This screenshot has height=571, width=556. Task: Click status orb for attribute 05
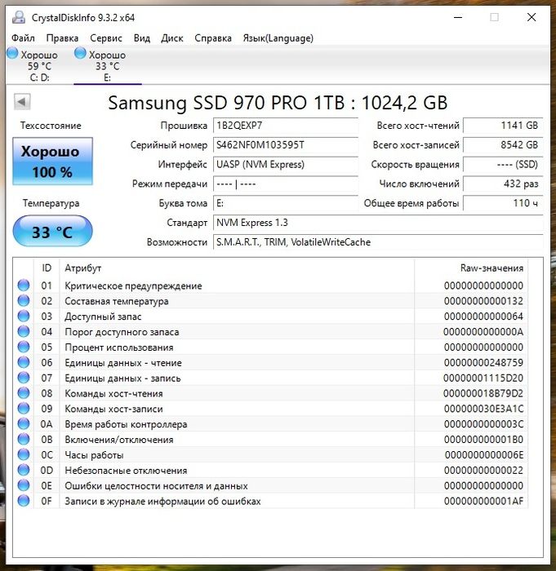coord(24,347)
